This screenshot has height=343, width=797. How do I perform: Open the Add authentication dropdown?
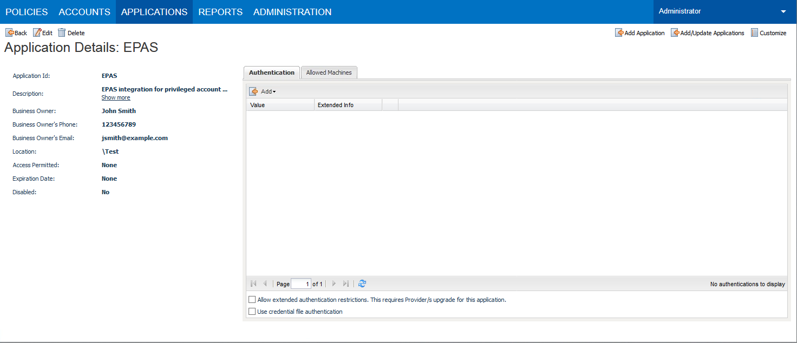tap(263, 91)
